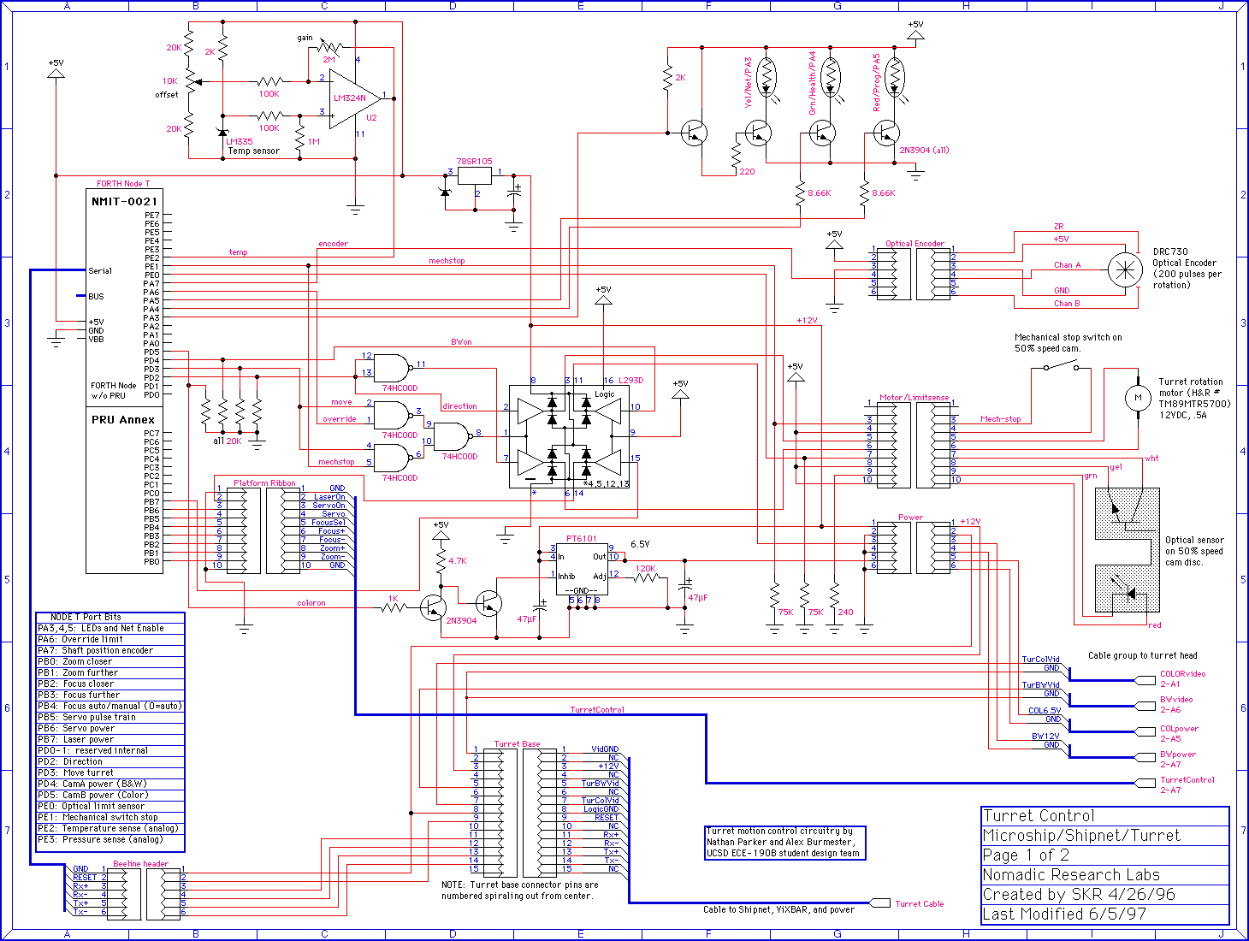Select the COLORvideo cable connector terminal
The image size is (1249, 941).
1145,680
